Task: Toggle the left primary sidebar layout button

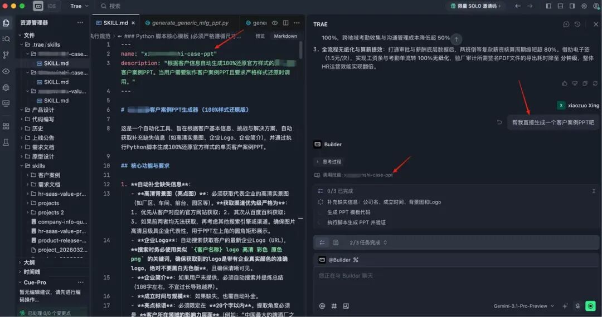Action: 548,6
